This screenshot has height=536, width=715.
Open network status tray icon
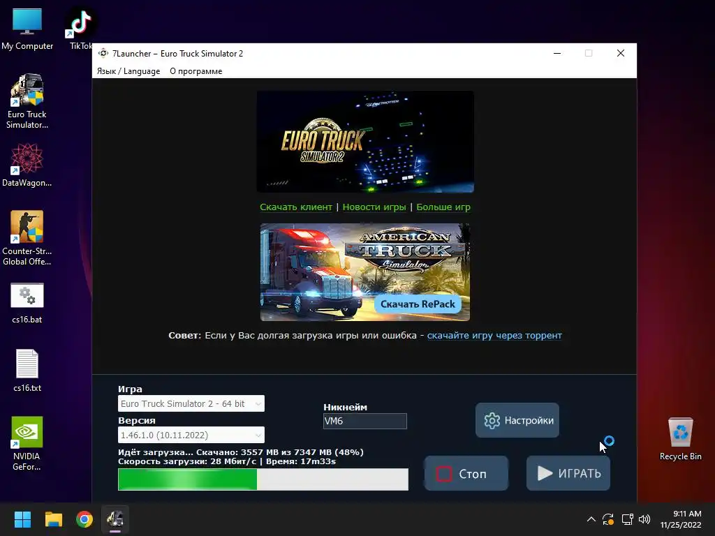(628, 519)
